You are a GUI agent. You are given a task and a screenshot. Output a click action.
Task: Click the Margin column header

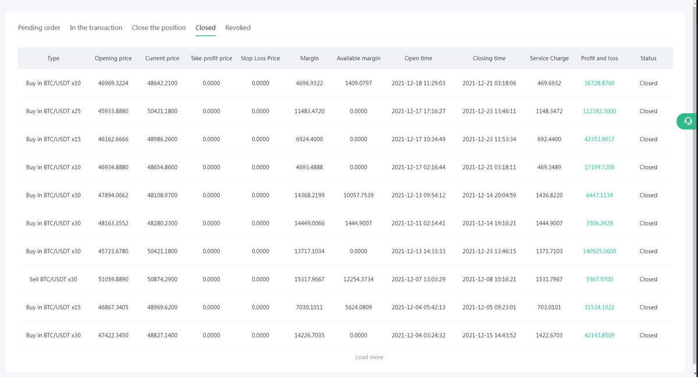coord(309,58)
